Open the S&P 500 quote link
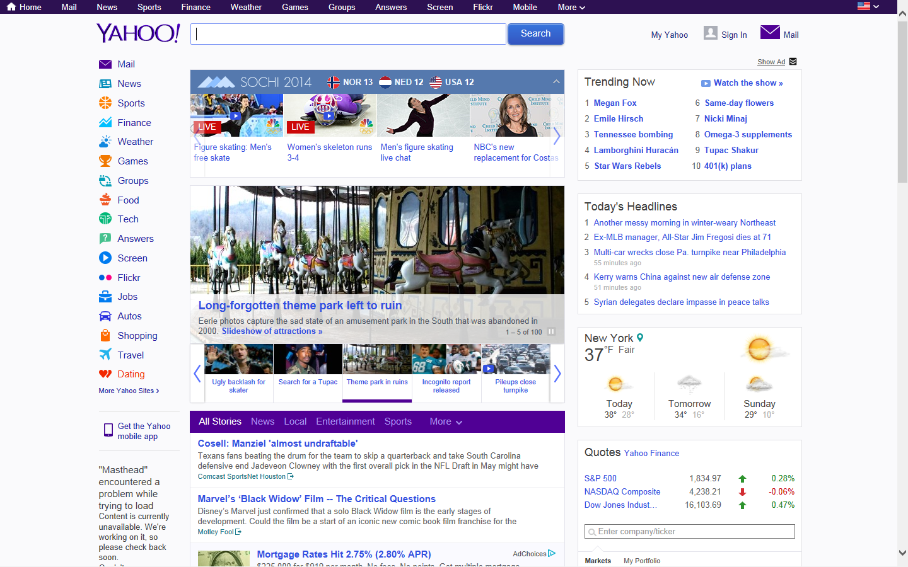 point(600,478)
